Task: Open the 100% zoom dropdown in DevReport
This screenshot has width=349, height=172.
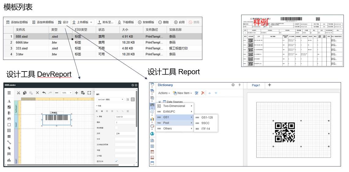Action: click(67, 93)
